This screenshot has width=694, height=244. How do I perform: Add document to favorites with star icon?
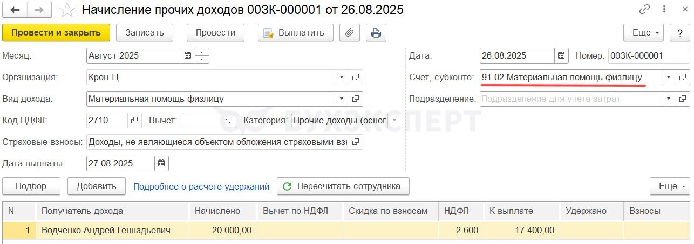coord(67,10)
